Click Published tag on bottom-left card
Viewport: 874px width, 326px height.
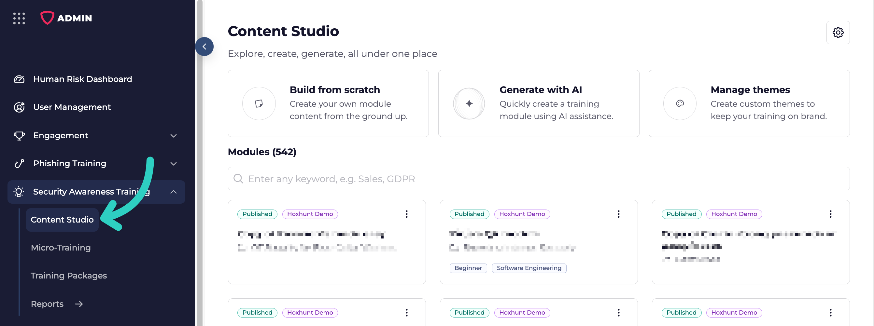(257, 312)
